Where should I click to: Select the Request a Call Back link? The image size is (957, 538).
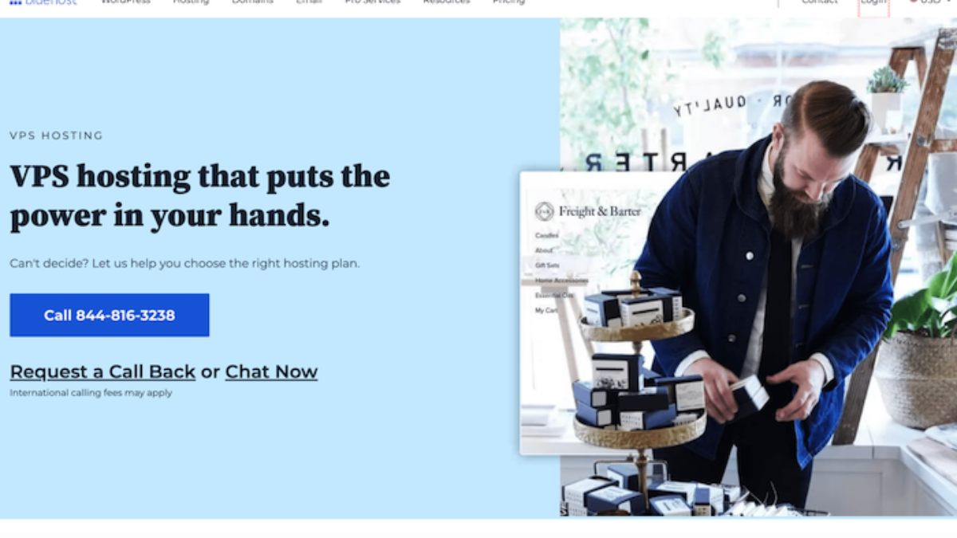[102, 371]
